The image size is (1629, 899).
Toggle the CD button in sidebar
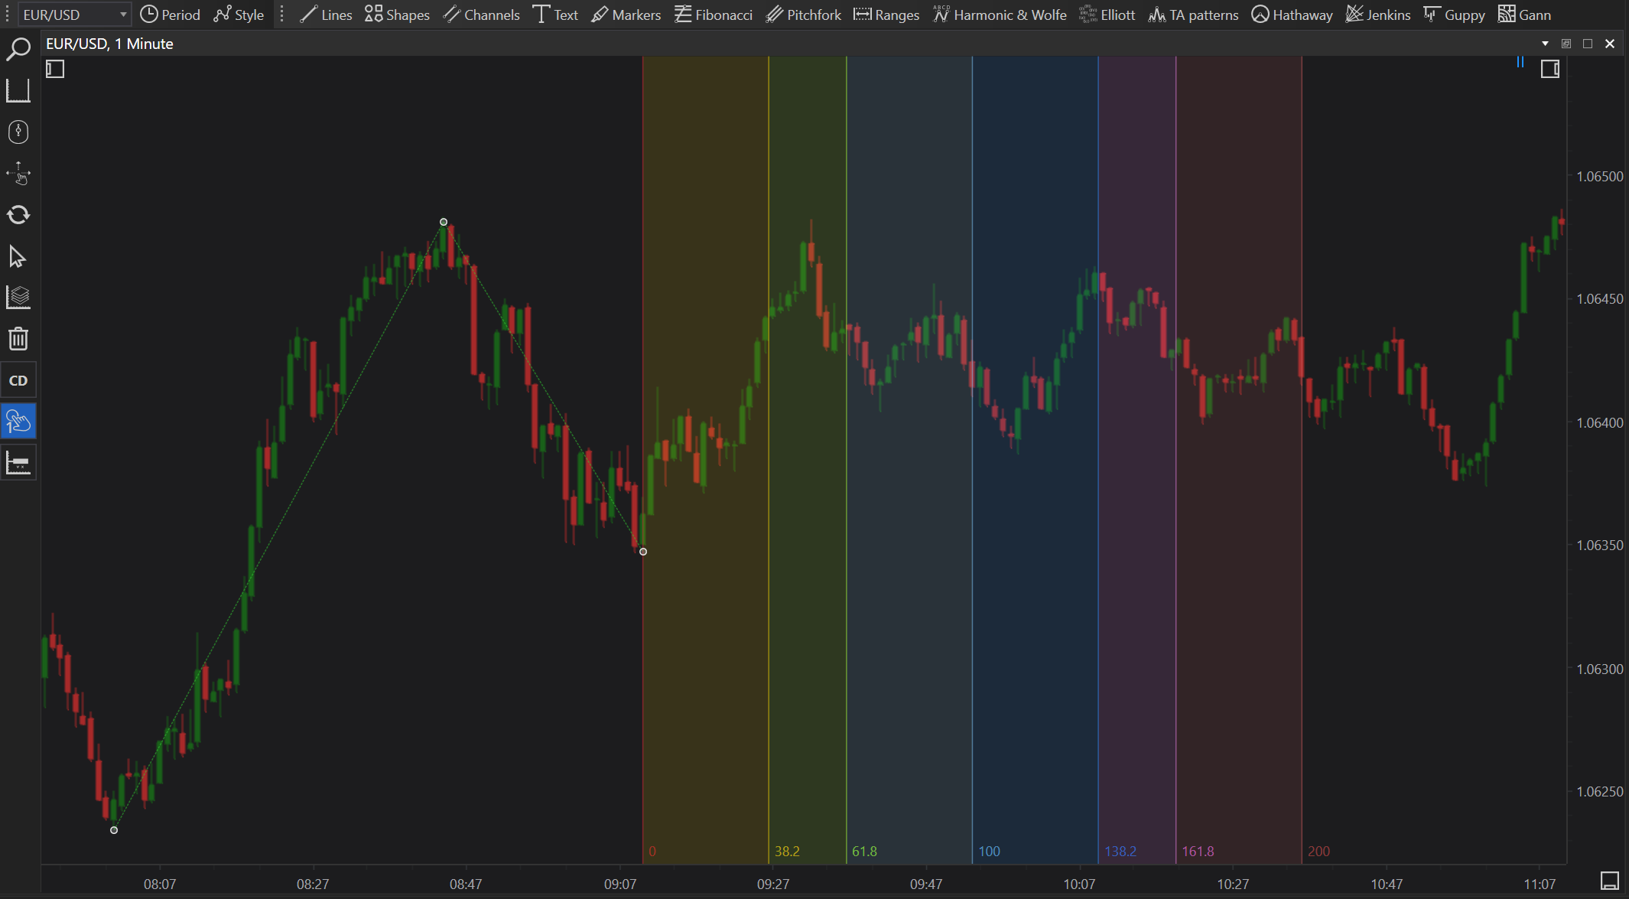click(18, 380)
